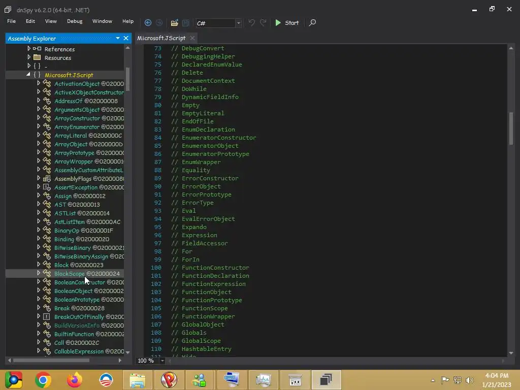Open Google Chrome from the taskbar
The image size is (520, 390).
click(x=43, y=380)
